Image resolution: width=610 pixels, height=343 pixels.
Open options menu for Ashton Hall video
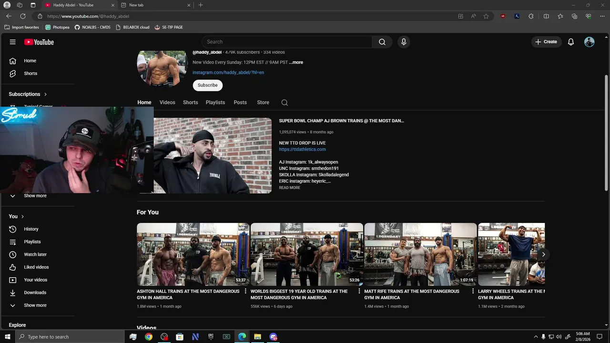tap(245, 291)
